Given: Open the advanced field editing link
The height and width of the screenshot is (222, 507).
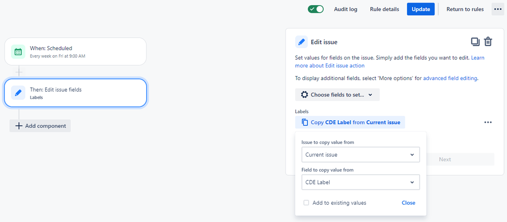Looking at the screenshot, I should point(450,78).
